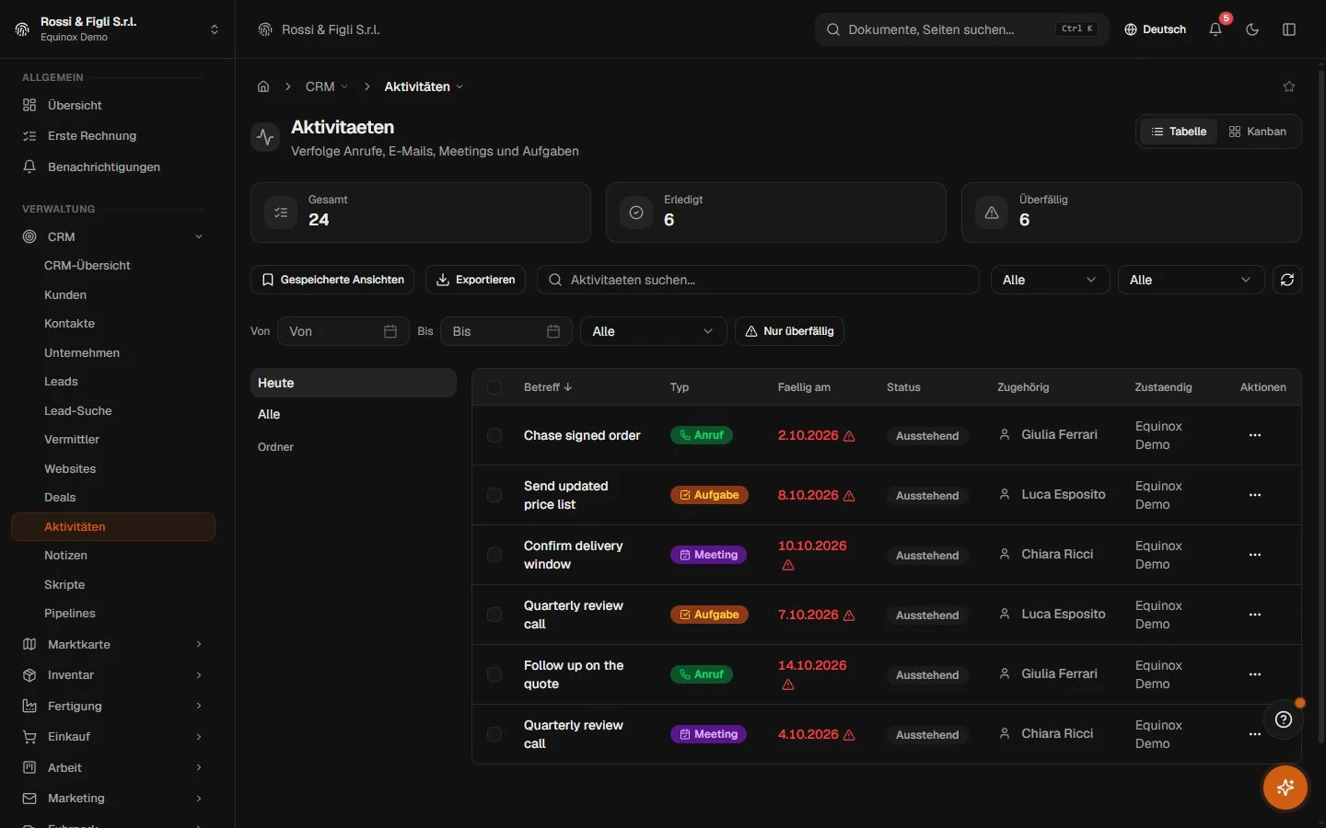Select all activities with header checkbox
Screen dimensions: 1326x828
494,387
